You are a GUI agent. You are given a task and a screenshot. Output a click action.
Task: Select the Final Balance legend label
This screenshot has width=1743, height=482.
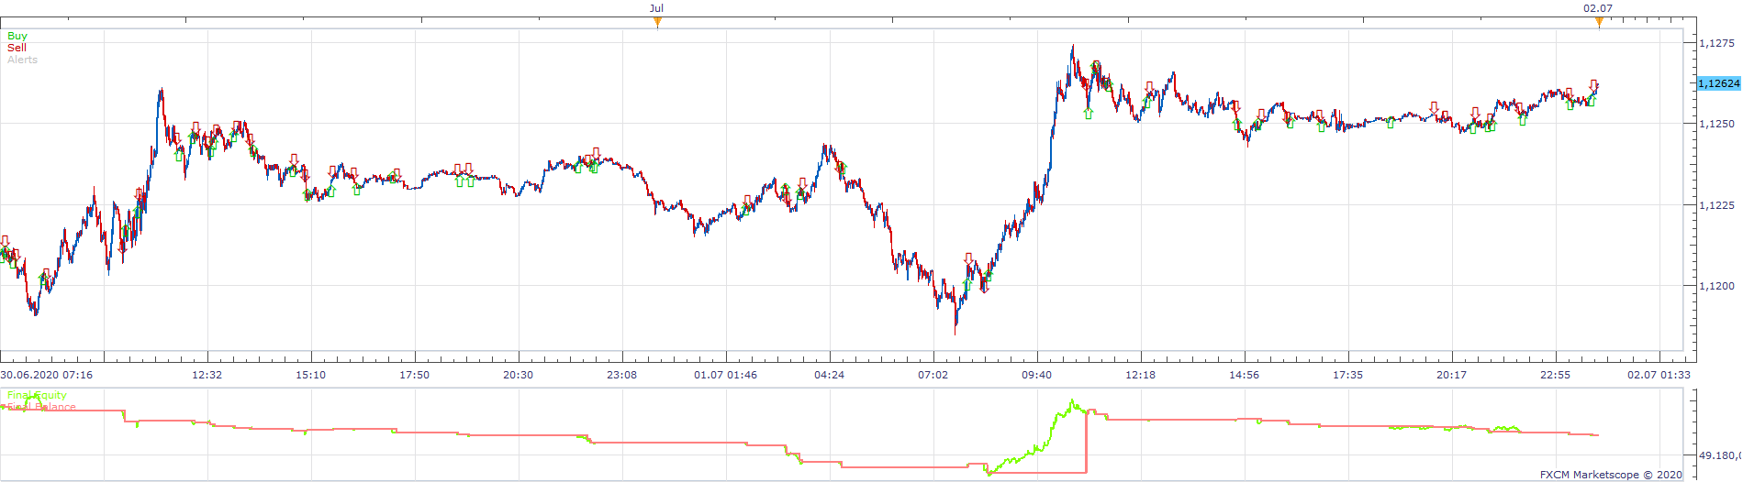tap(41, 407)
